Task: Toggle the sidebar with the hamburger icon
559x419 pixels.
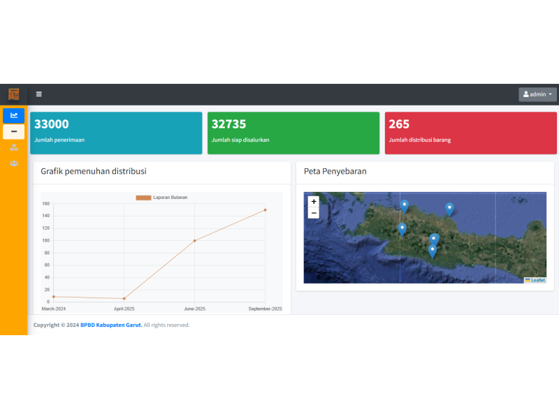Action: pyautogui.click(x=39, y=94)
